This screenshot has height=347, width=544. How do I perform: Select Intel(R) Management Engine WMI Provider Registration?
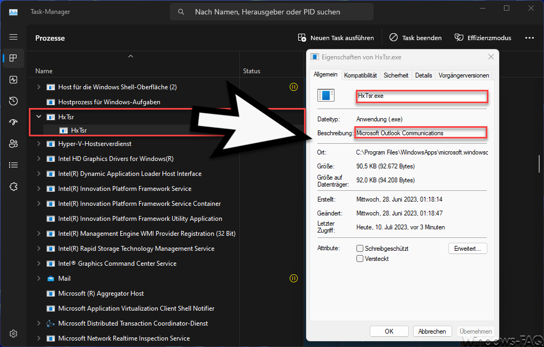click(167, 234)
